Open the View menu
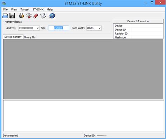The image size is (166, 139). pos(14,9)
